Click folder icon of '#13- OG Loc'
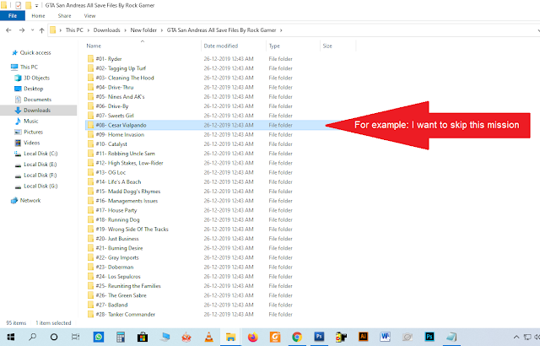 coord(90,172)
